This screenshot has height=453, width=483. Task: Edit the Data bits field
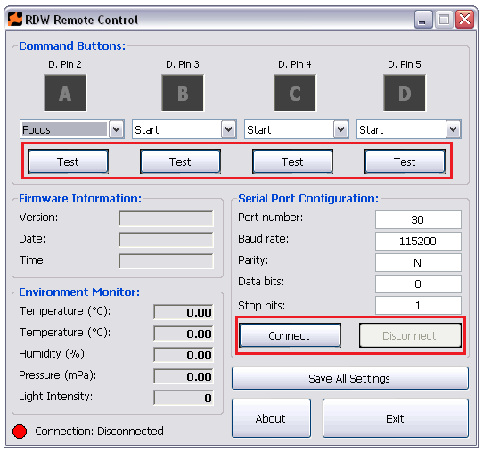(418, 284)
